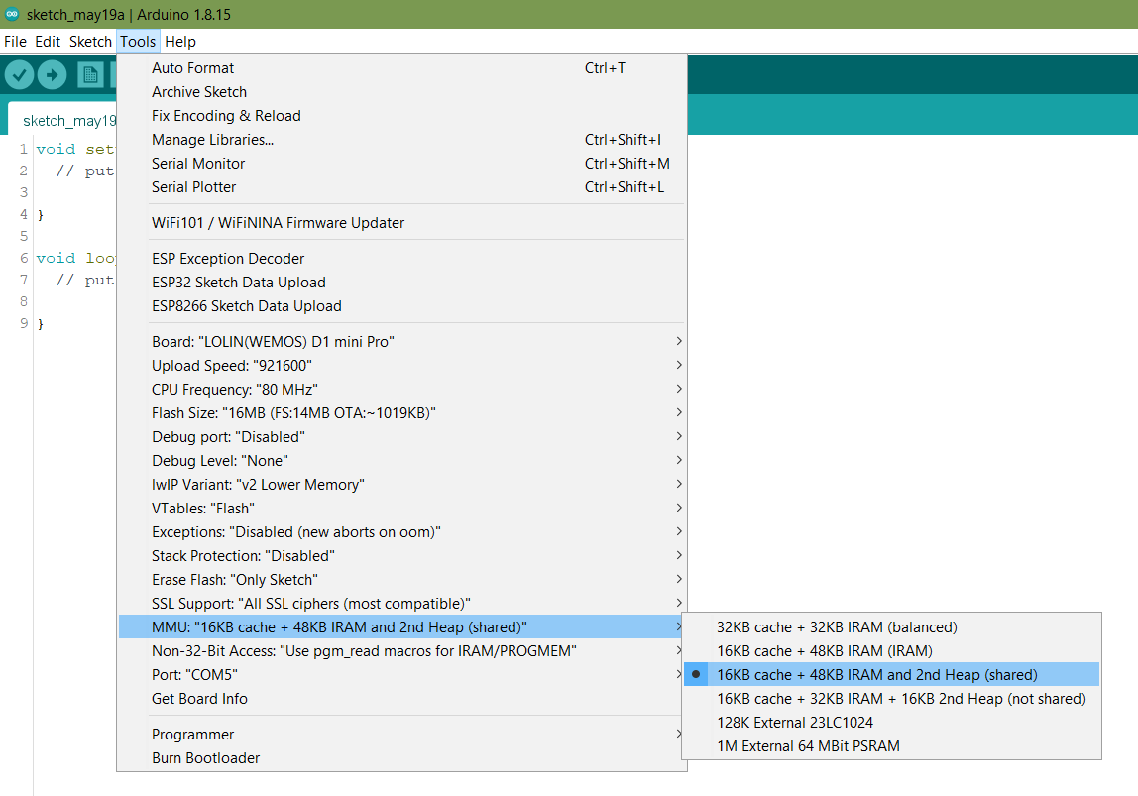1138x796 pixels.
Task: Open Manage Libraries dialog
Action: pyautogui.click(x=213, y=139)
